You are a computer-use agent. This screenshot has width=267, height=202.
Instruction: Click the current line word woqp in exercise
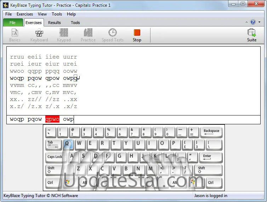[x=17, y=78]
